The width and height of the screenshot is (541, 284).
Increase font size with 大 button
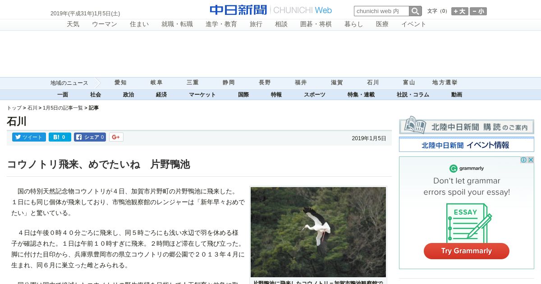[x=460, y=11]
